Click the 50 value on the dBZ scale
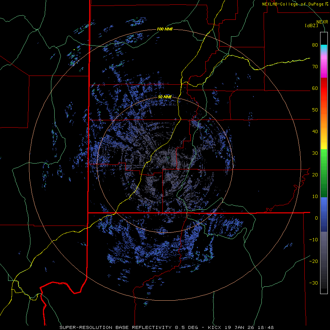The height and width of the screenshot is (330, 330). pos(315,110)
